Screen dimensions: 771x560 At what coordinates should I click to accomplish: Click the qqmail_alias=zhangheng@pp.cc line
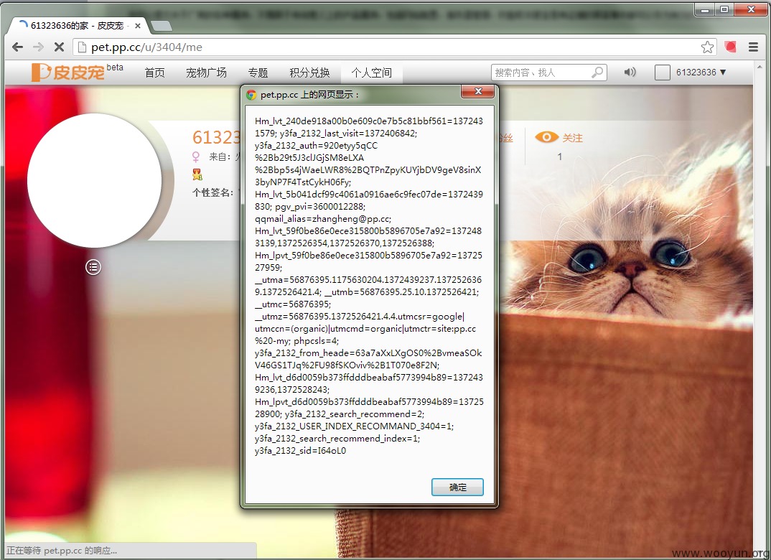(323, 219)
